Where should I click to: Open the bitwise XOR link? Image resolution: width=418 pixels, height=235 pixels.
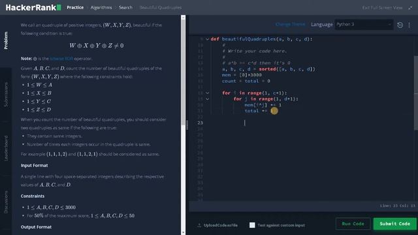tap(61, 59)
